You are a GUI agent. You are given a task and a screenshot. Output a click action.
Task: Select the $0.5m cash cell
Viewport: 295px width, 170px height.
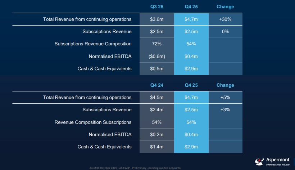click(156, 68)
